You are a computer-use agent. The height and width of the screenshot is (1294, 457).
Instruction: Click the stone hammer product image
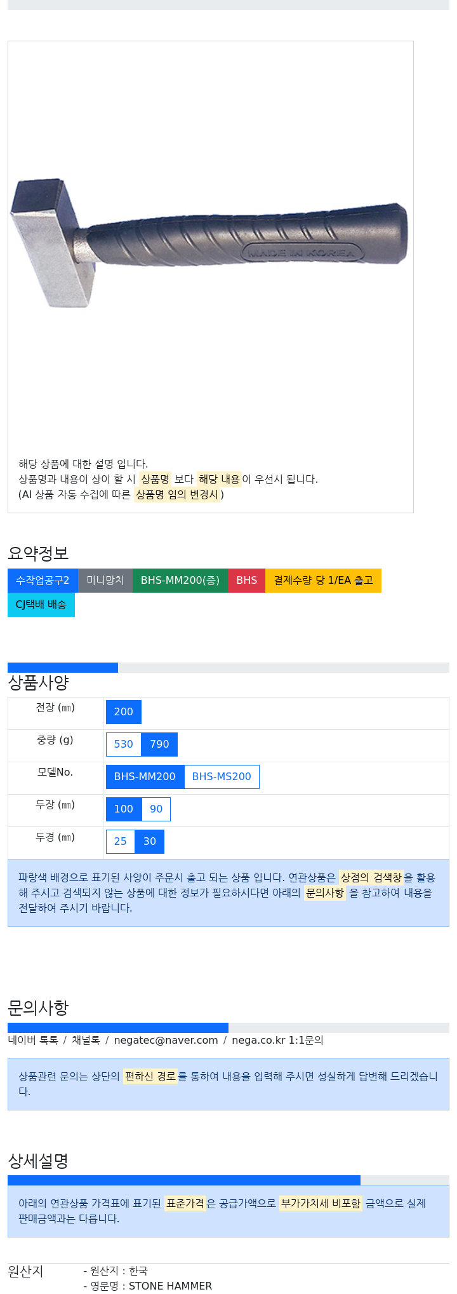coord(209,241)
